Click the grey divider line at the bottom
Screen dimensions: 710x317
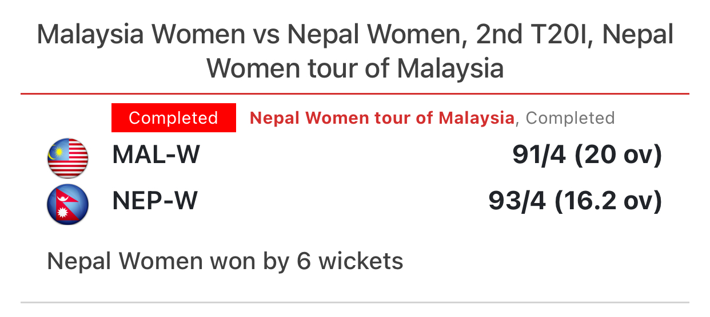point(354,302)
